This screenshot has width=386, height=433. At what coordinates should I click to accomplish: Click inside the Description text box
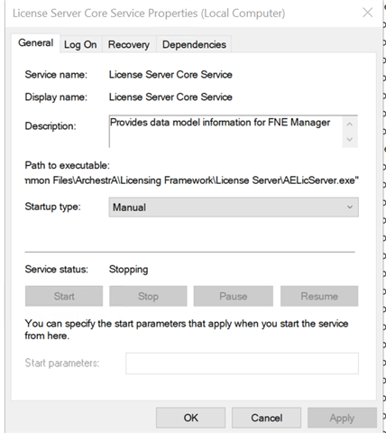click(225, 132)
